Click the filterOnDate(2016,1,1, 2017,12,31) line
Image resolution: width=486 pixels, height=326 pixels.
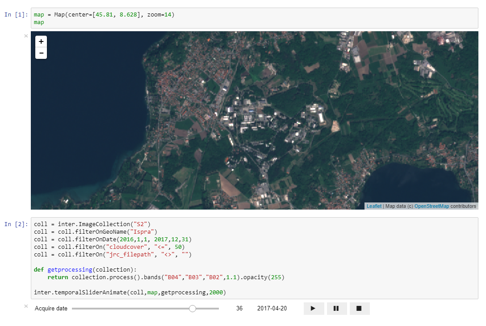[113, 239]
